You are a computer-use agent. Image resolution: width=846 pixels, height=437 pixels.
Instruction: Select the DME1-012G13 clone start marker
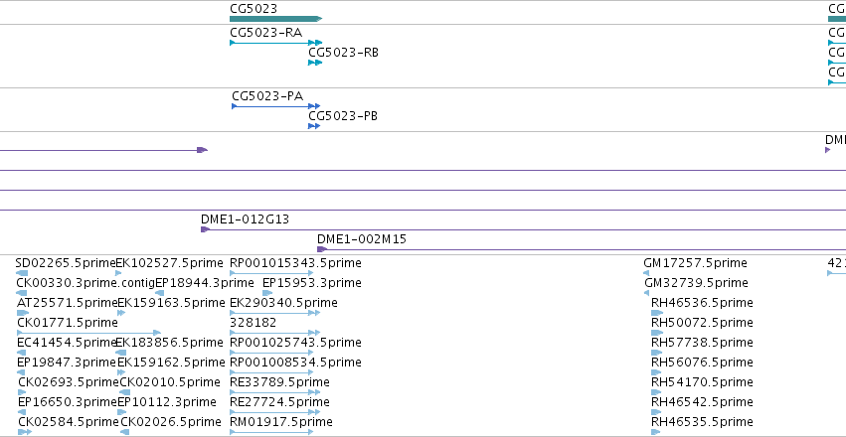point(205,229)
